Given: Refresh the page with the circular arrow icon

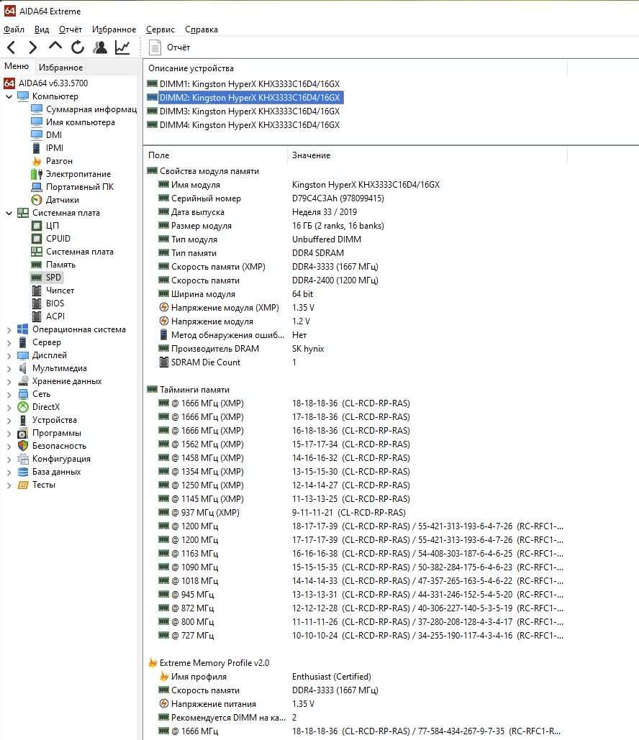Looking at the screenshot, I should click(x=78, y=47).
